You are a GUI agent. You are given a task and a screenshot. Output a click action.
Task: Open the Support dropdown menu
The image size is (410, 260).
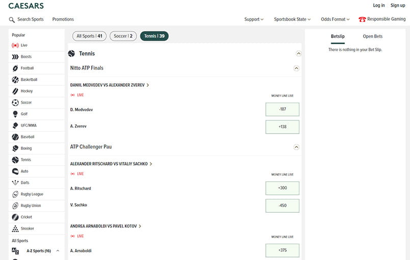[x=254, y=19]
